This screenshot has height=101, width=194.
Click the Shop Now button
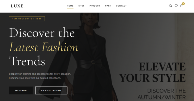click(21, 90)
